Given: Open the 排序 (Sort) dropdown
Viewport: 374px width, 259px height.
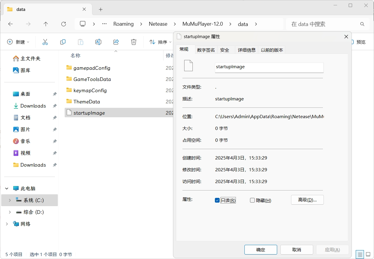Looking at the screenshot, I should 159,42.
